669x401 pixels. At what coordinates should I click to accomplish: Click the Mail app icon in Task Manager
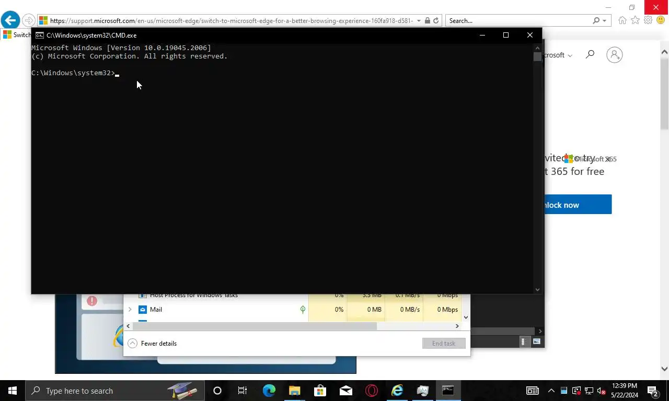(143, 310)
